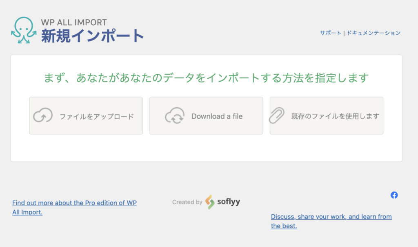Click the upload cloud icon
This screenshot has height=247, width=418.
[x=43, y=116]
